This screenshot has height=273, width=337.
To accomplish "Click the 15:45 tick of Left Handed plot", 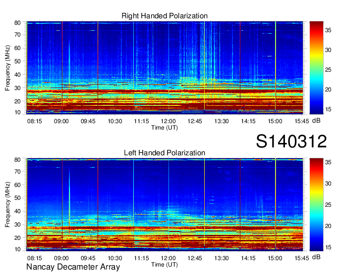I will tap(302, 258).
